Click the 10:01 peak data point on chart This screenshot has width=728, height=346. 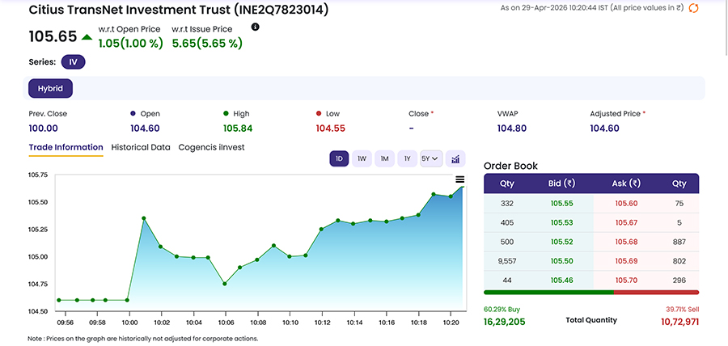(144, 218)
